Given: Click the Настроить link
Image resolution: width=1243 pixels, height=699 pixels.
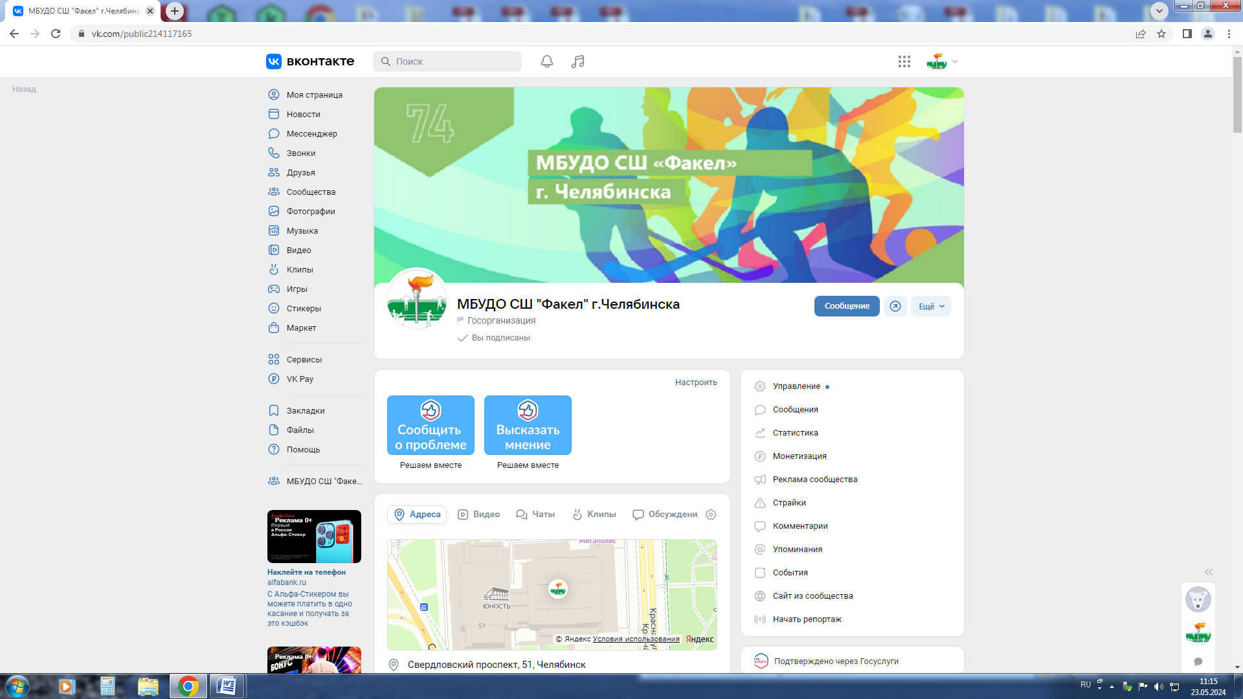Looking at the screenshot, I should coord(696,383).
